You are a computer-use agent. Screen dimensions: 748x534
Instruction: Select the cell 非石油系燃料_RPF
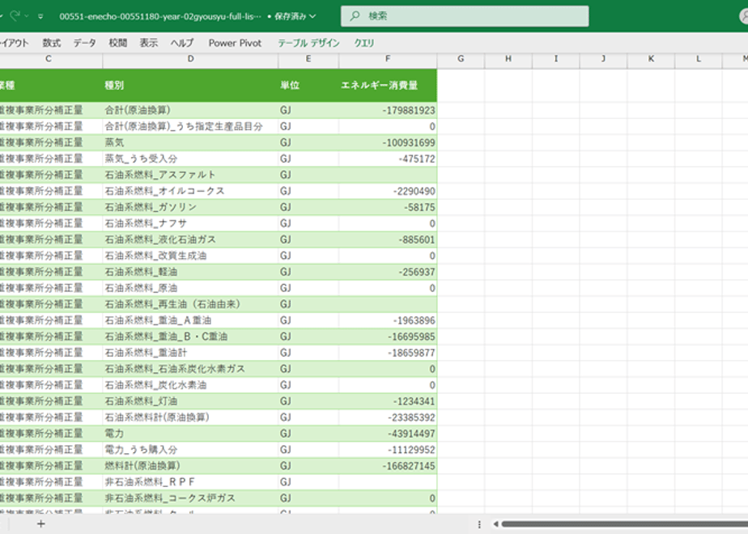[x=190, y=482]
